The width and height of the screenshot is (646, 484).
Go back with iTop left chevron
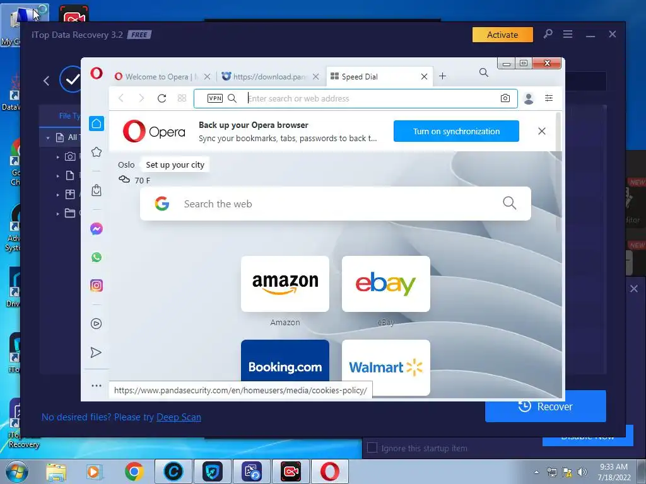click(x=47, y=81)
